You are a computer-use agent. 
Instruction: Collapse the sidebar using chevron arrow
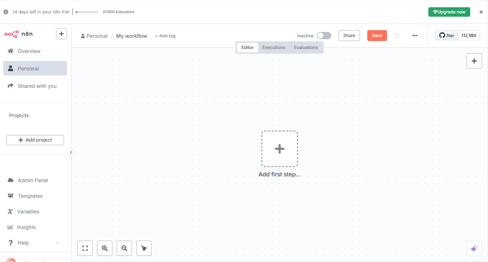[x=71, y=152]
